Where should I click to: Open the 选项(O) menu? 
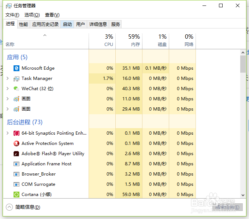[32, 15]
